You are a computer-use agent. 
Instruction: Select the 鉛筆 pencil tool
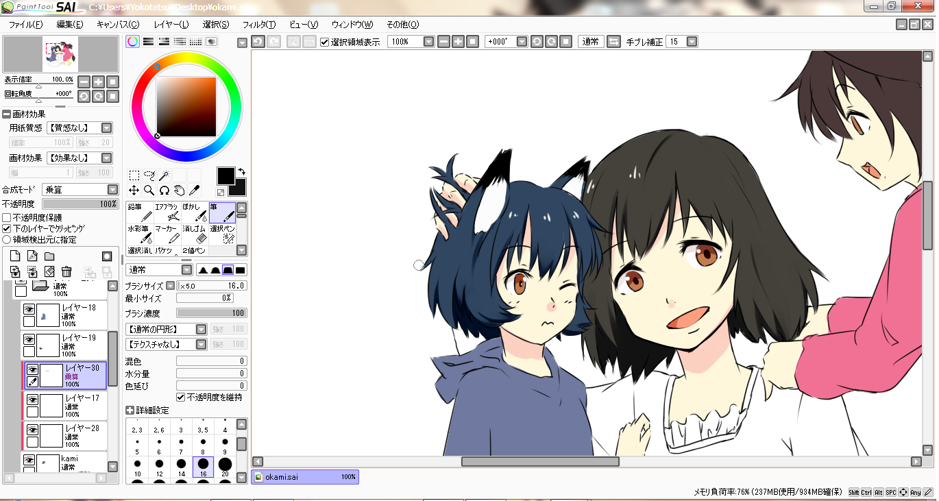tap(139, 212)
